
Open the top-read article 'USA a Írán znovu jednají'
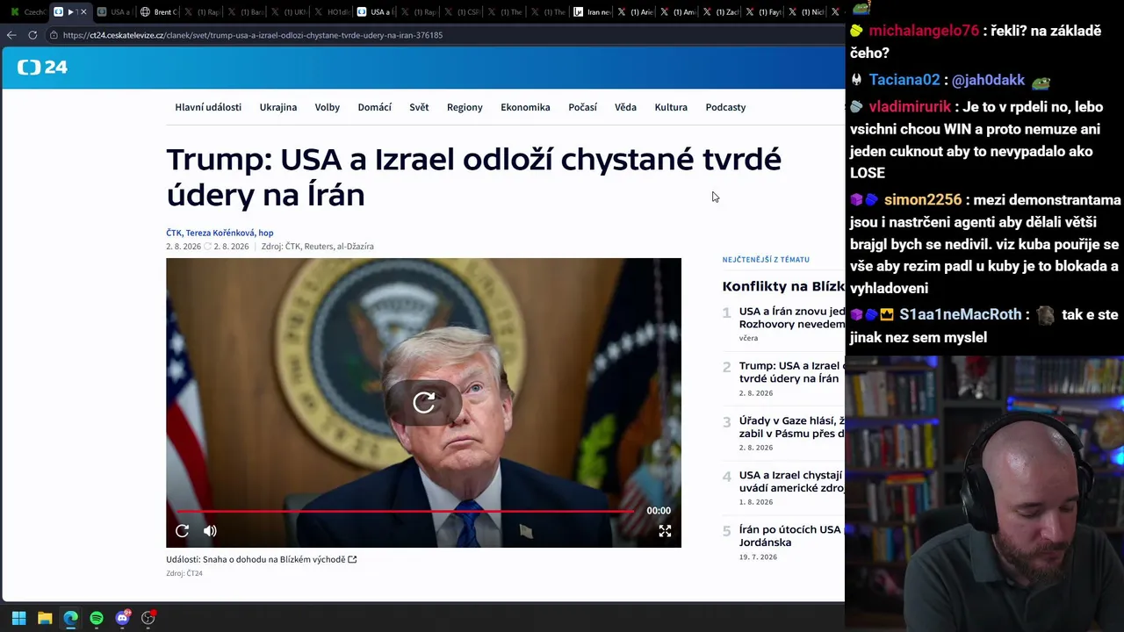[x=791, y=318]
